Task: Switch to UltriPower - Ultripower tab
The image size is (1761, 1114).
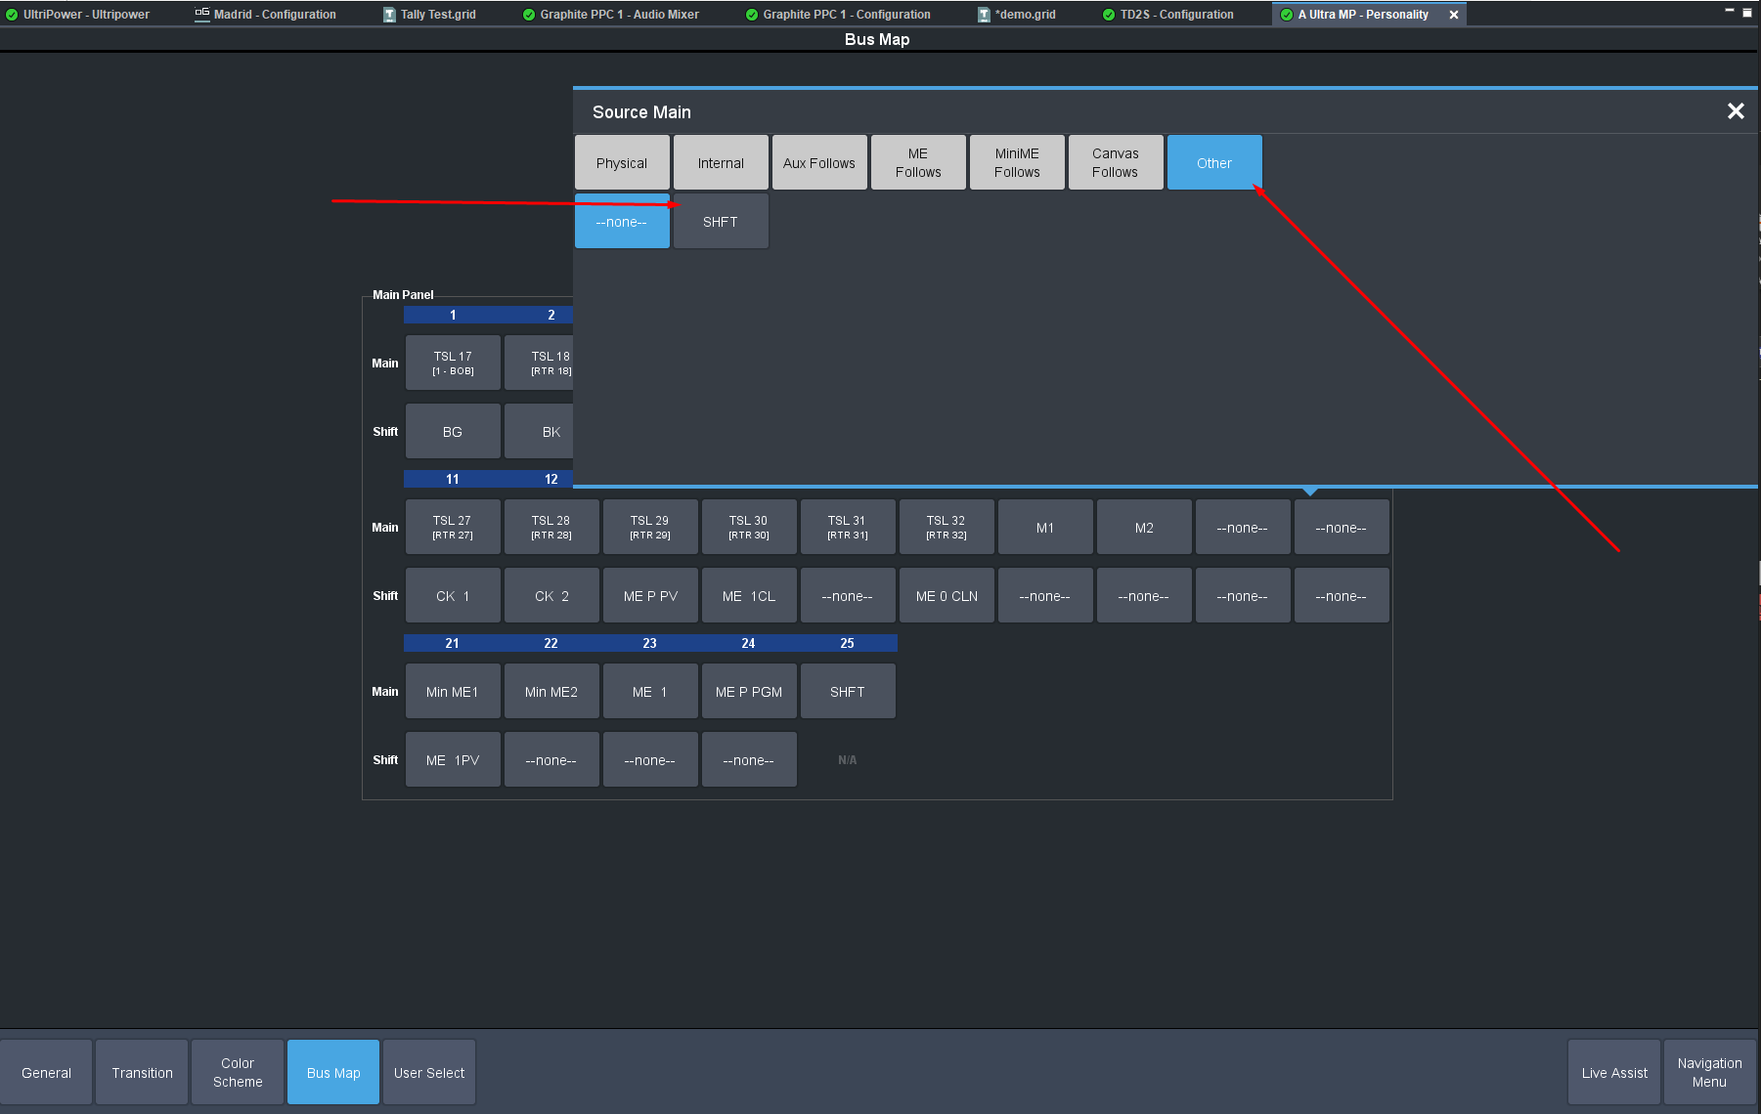Action: [77, 15]
